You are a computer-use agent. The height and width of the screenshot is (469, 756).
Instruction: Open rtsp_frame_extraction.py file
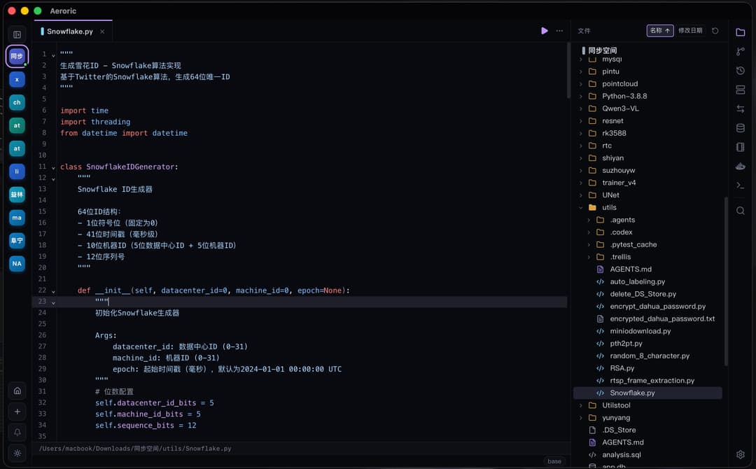(x=648, y=381)
